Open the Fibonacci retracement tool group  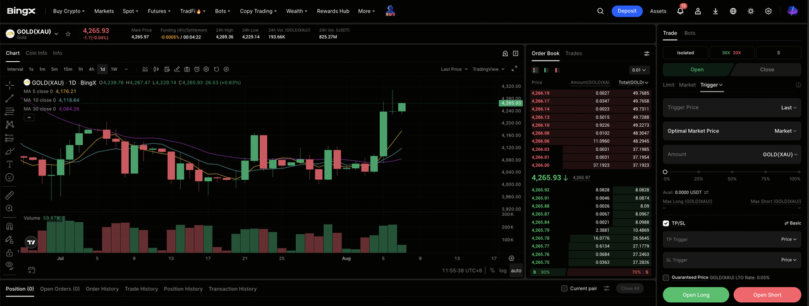click(9, 112)
